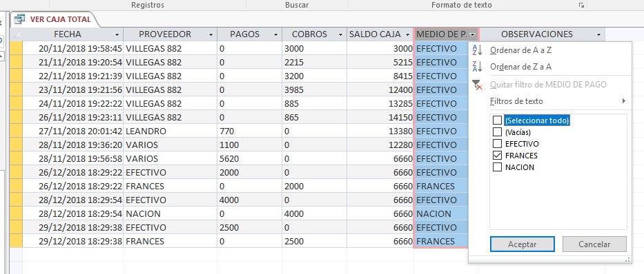Screen dimensions: 644x274
Task: Uncheck the FRANCES filter checkbox
Action: coord(497,155)
